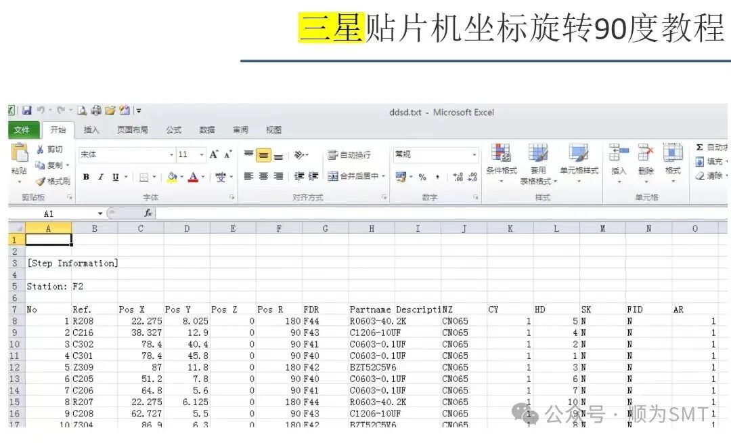Toggle Wrap Text (自动换行)
731x443 pixels.
point(349,155)
